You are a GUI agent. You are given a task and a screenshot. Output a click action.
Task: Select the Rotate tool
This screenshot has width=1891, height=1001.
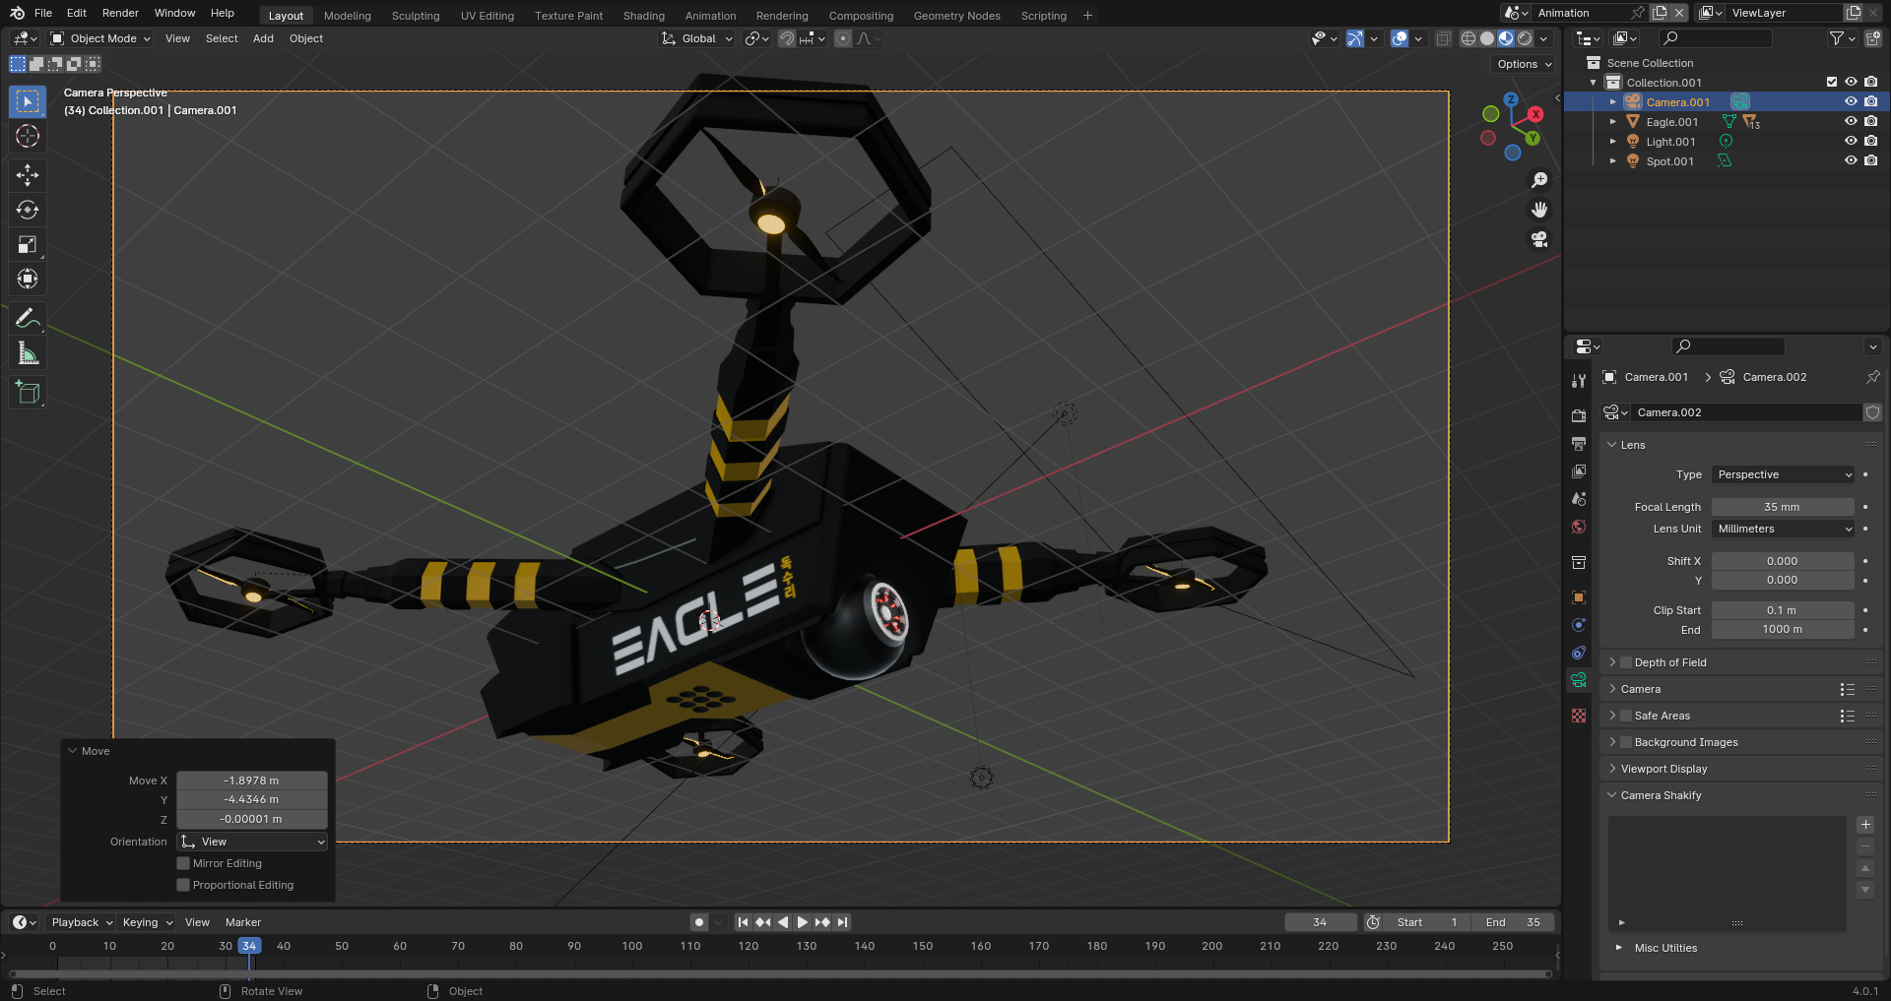coord(28,210)
